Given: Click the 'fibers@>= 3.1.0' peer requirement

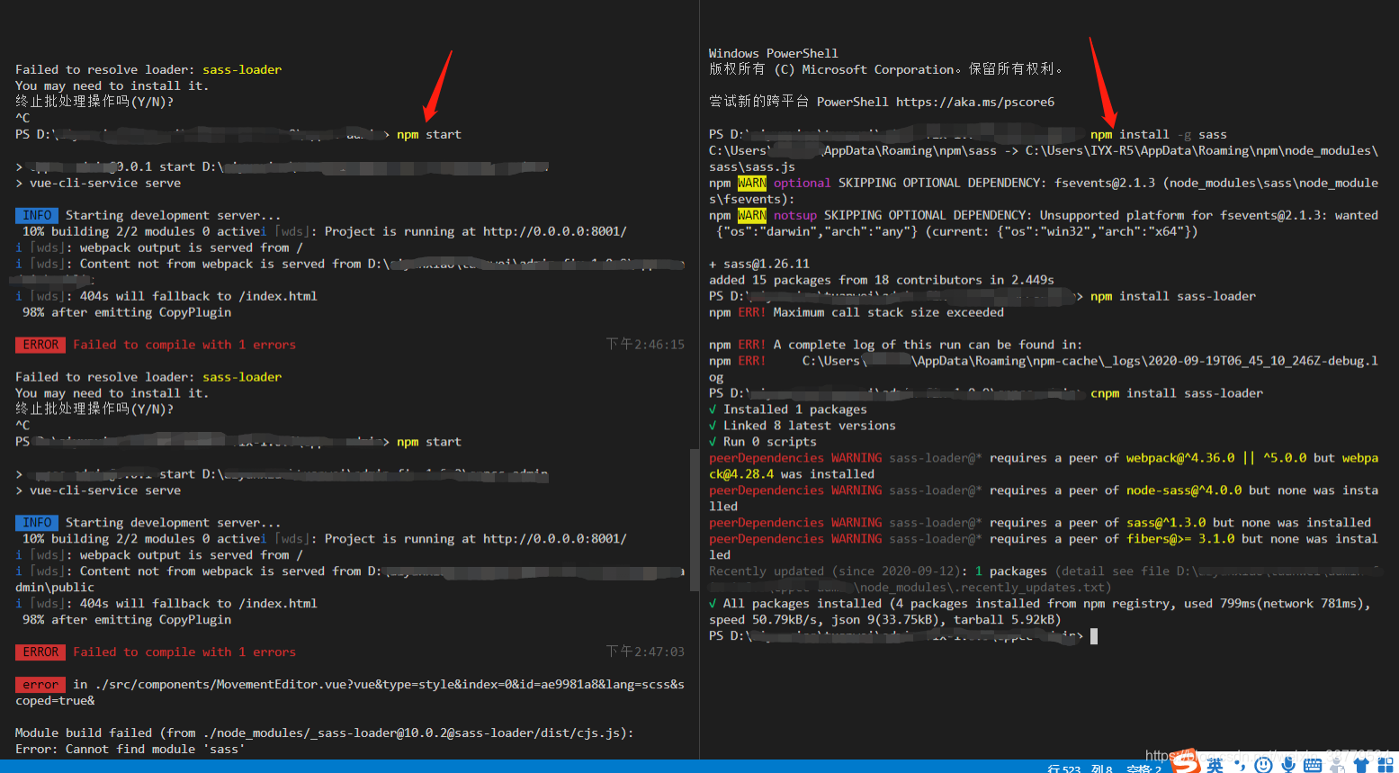Looking at the screenshot, I should click(x=1180, y=539).
